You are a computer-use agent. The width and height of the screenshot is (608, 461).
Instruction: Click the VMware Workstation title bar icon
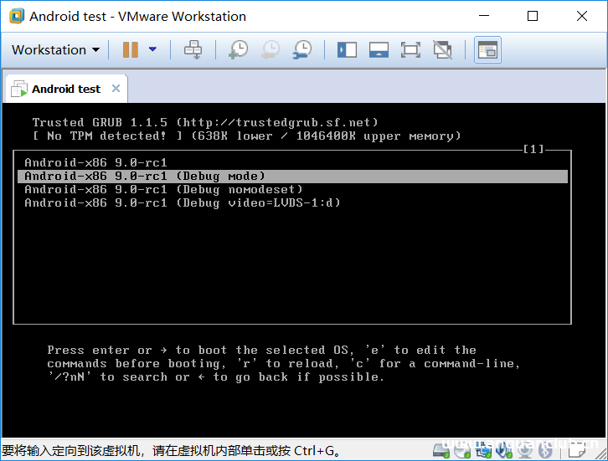tap(17, 16)
